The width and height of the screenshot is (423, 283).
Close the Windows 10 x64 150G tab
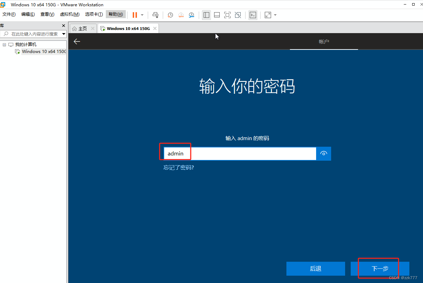[155, 29]
